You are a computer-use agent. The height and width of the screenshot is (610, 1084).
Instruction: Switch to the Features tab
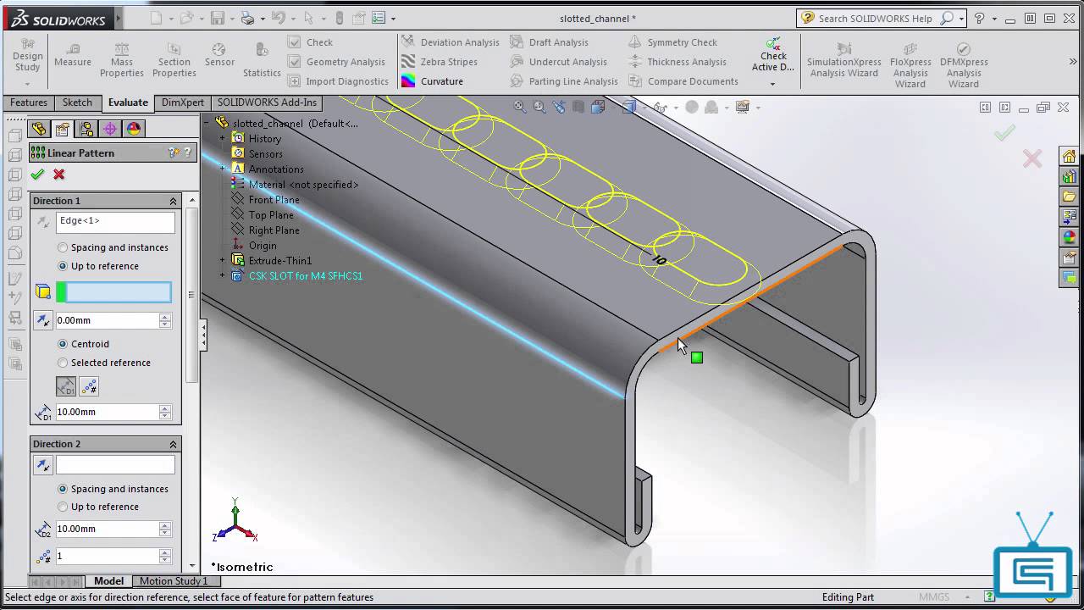tap(29, 103)
